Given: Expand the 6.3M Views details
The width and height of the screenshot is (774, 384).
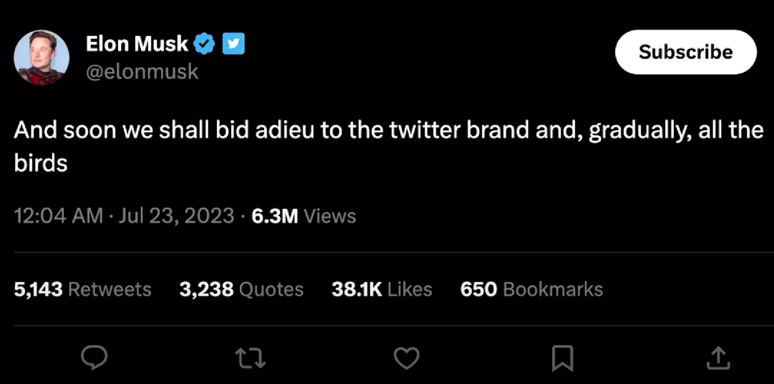Looking at the screenshot, I should (x=303, y=216).
